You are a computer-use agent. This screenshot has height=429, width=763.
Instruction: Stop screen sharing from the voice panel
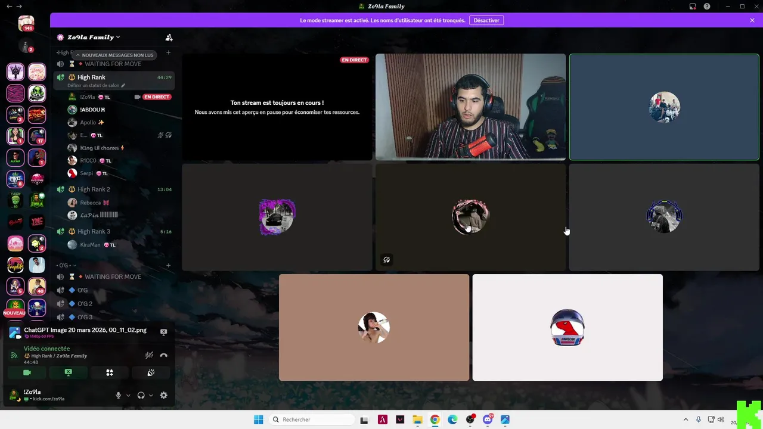[x=68, y=372]
